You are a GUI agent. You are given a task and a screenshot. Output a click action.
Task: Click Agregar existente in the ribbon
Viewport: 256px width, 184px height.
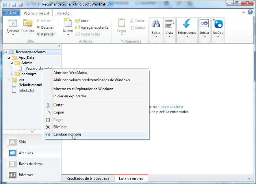click(x=94, y=28)
